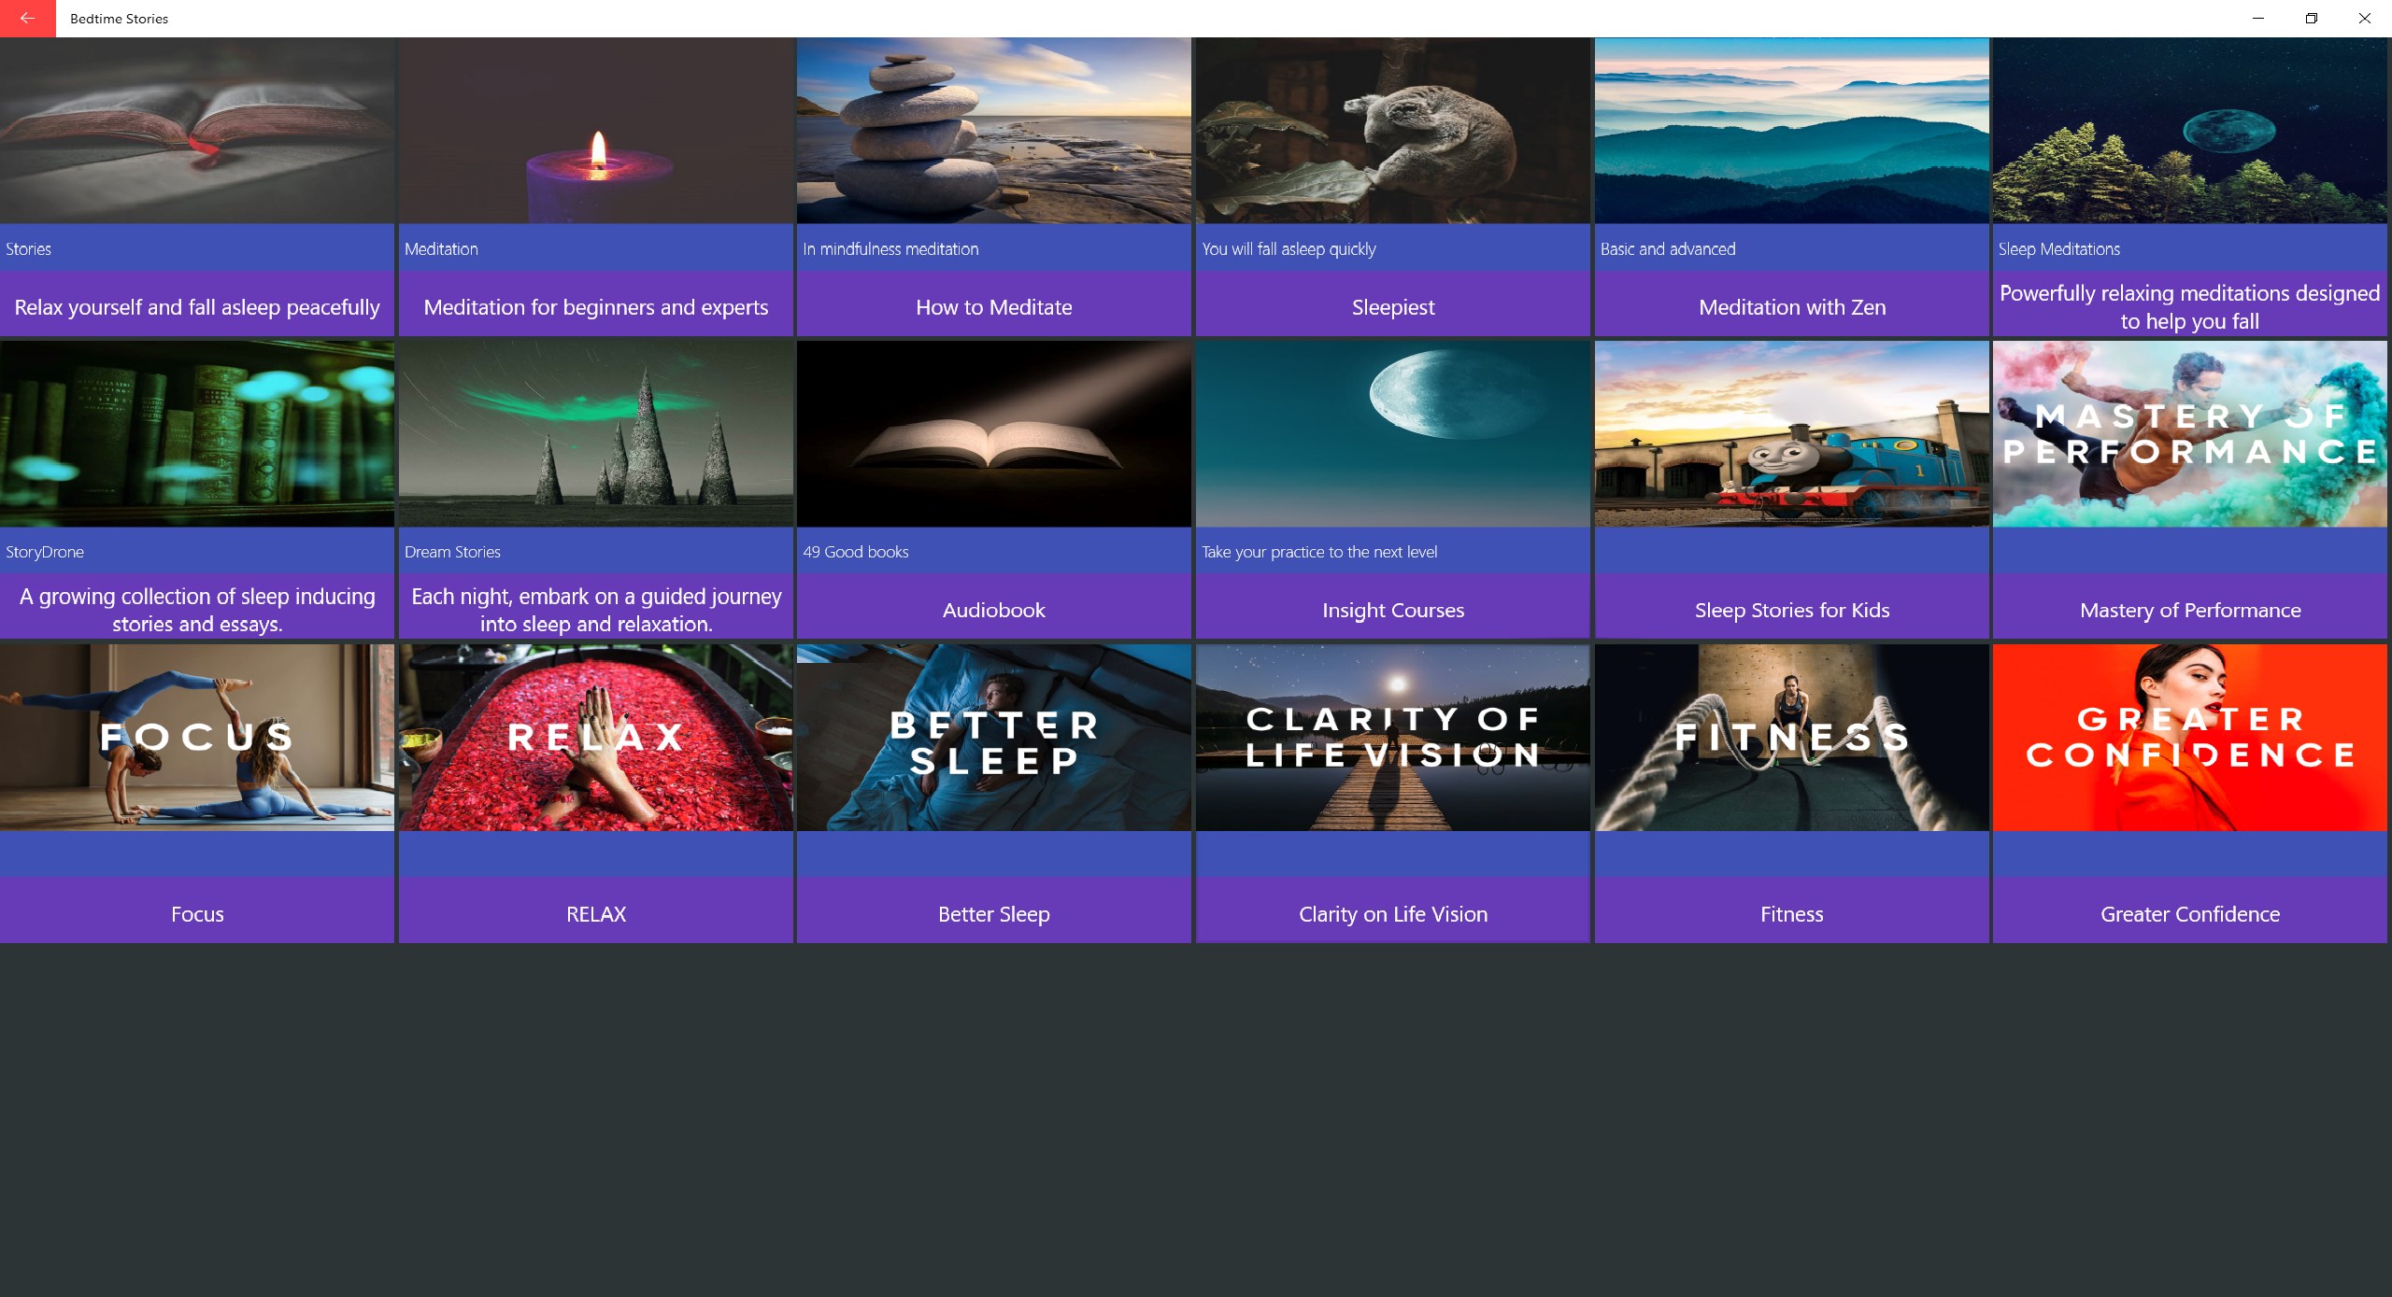Open the Fitness battle ropes tile
2392x1297 pixels.
[1791, 738]
